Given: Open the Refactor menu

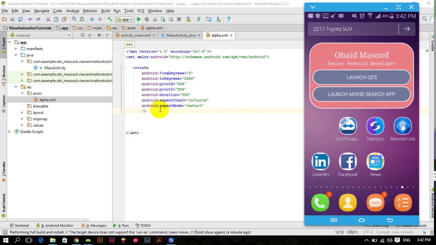Looking at the screenshot, I should (90, 11).
